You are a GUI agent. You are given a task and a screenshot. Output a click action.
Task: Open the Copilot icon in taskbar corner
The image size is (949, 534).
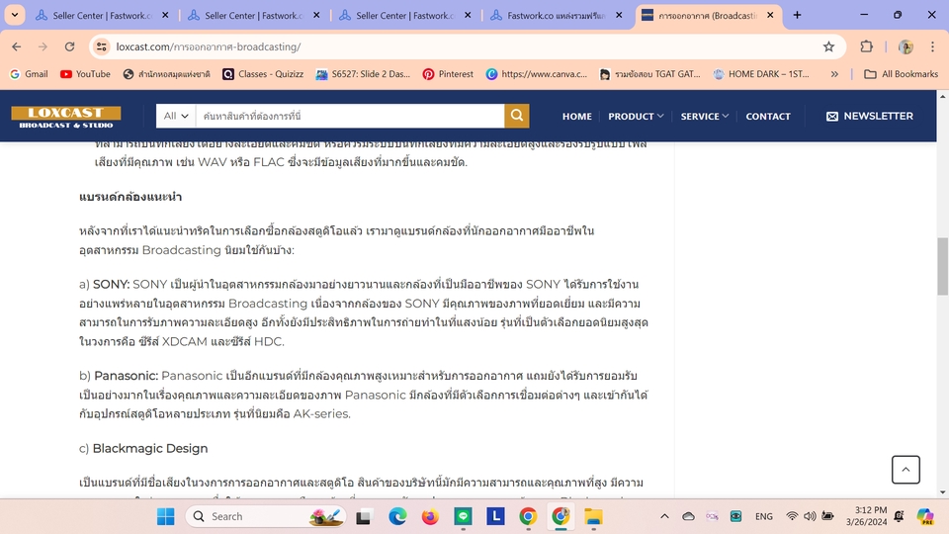coord(925,516)
